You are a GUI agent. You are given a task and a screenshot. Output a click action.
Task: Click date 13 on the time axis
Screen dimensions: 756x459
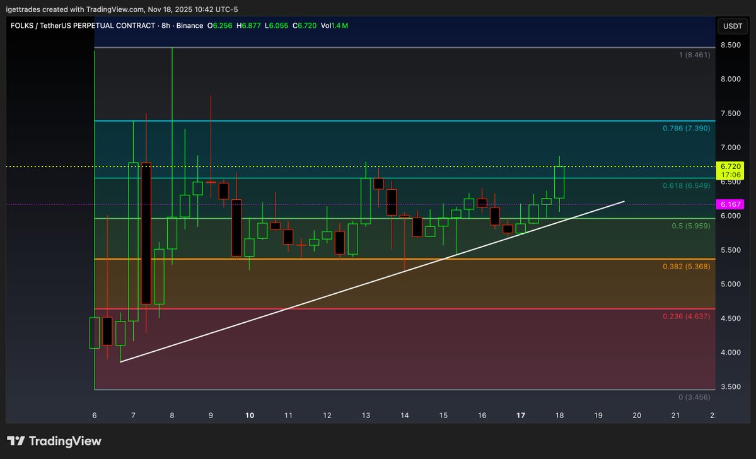[366, 415]
